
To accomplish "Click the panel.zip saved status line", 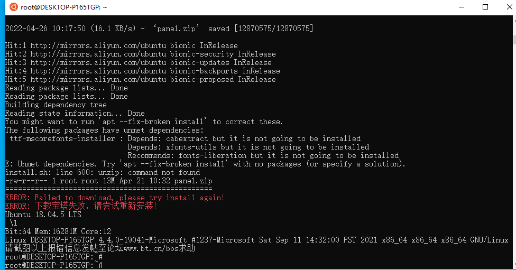I will (159, 29).
